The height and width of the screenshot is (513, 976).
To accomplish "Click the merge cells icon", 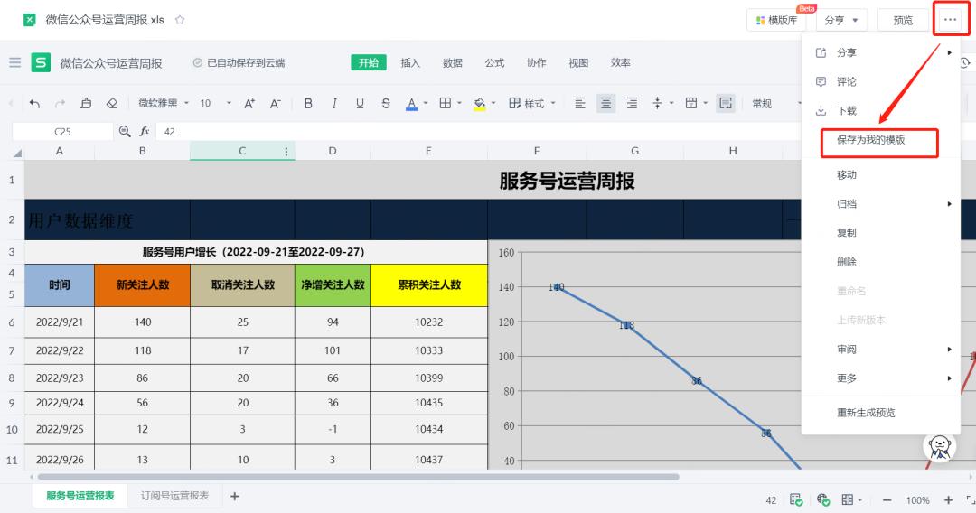I will (691, 103).
